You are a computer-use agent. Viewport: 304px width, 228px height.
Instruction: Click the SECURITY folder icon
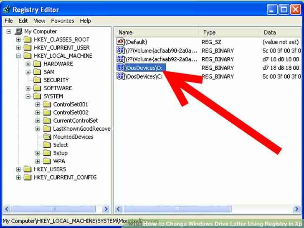(x=37, y=80)
